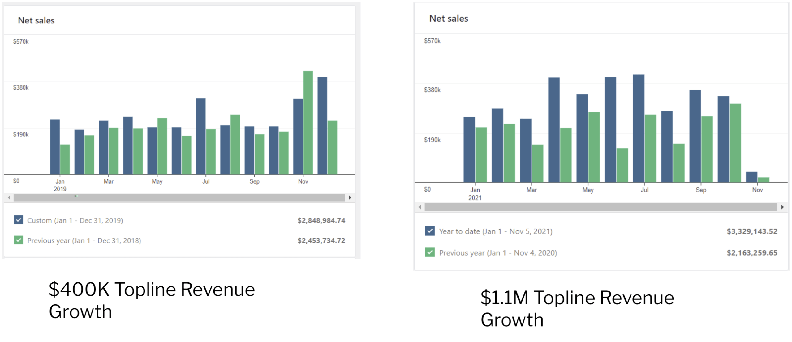
Task: Click the 2019 chart horizontal scrollbar track
Action: 179,198
